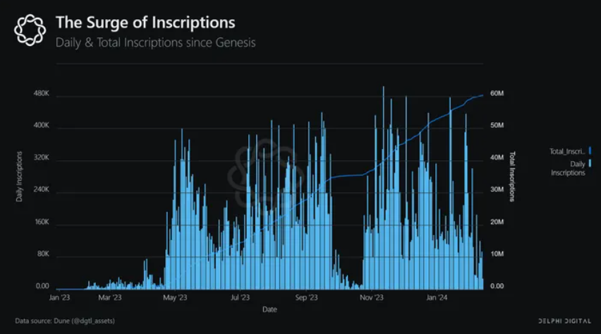This screenshot has width=601, height=334.
Task: Click the light blue Daily Inscriptions legend marker
Action: (x=590, y=164)
